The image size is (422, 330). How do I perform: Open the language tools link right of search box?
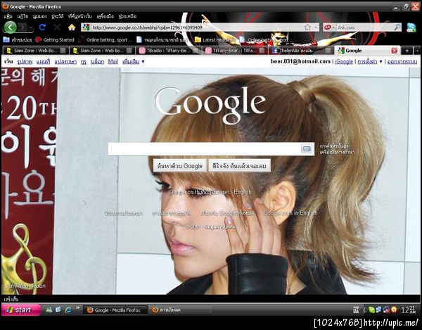[x=337, y=153]
